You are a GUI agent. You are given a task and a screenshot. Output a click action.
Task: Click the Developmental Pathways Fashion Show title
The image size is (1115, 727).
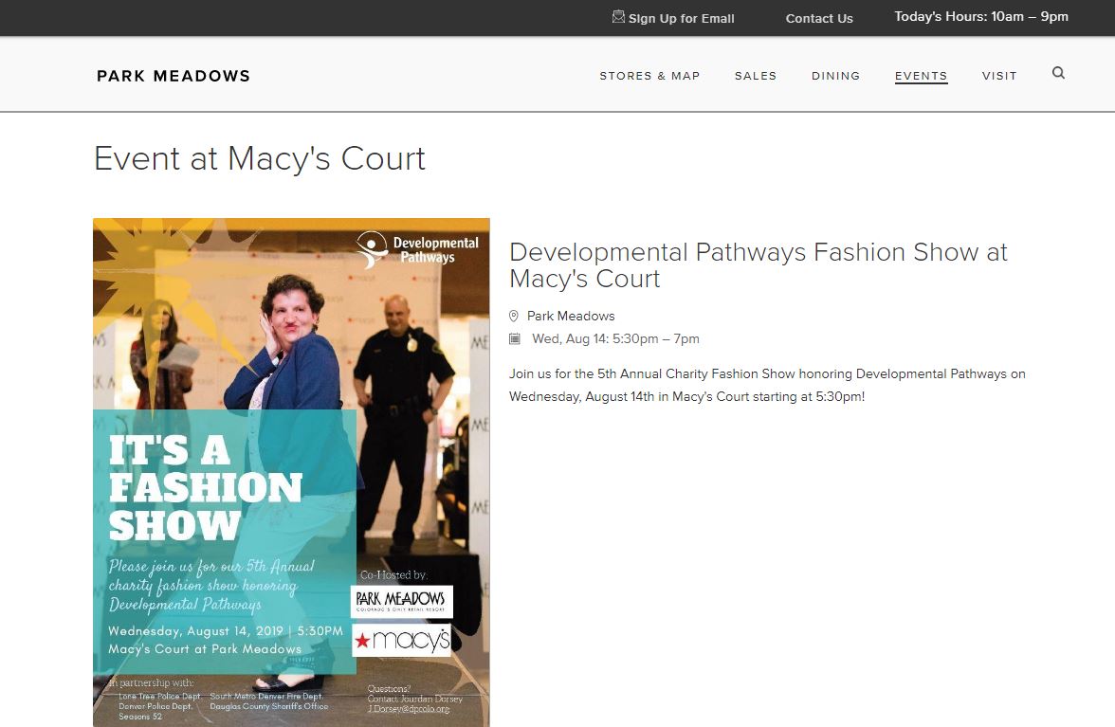[x=758, y=265]
